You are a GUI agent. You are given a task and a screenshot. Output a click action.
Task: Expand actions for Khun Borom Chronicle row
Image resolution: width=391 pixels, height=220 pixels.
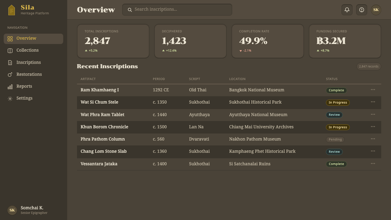[x=373, y=127]
